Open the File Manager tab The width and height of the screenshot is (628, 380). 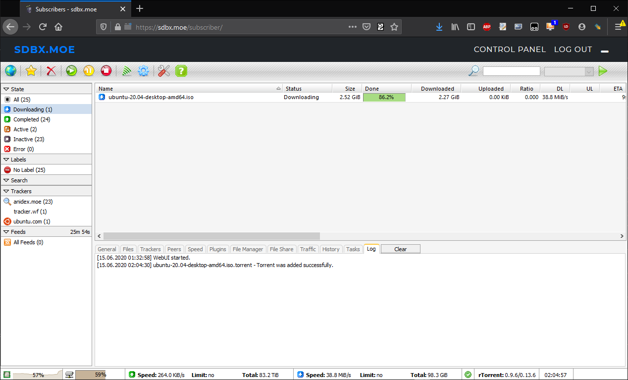click(x=248, y=249)
